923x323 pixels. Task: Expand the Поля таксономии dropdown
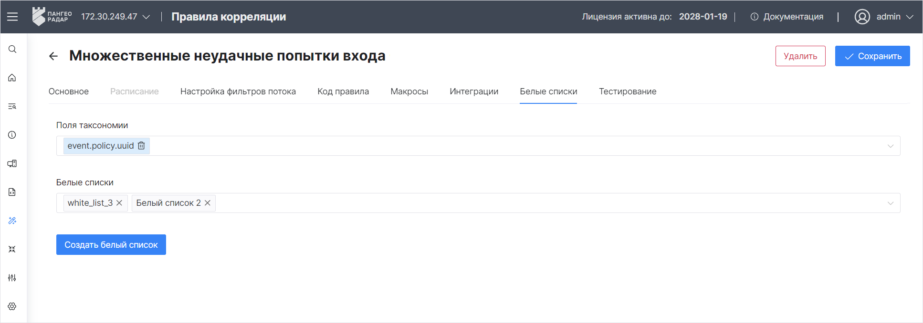click(890, 146)
